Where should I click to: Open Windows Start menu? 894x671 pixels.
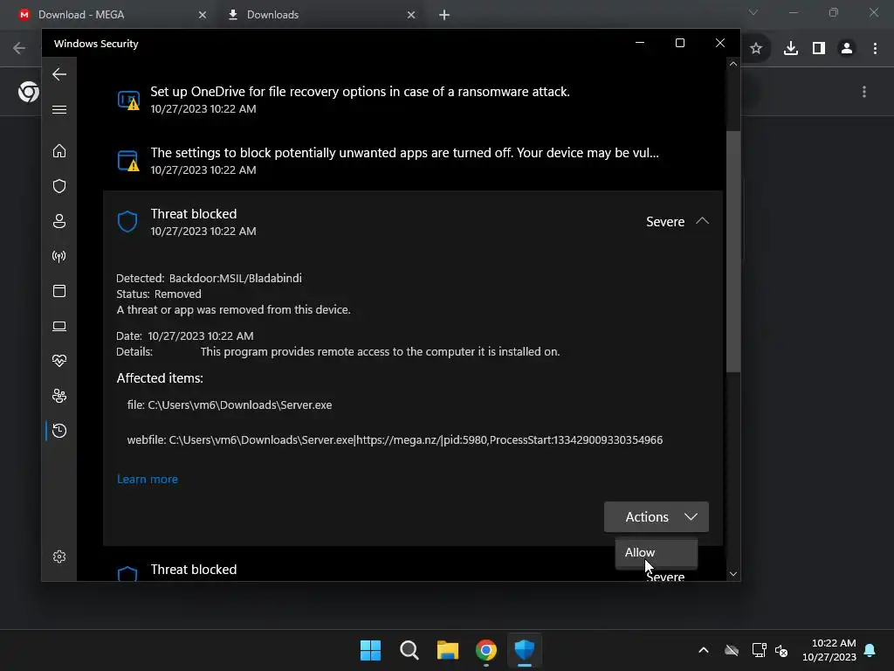tap(370, 650)
